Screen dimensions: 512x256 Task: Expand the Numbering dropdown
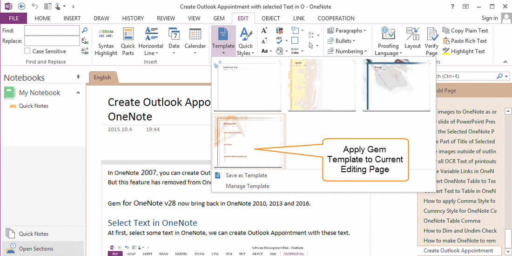365,51
